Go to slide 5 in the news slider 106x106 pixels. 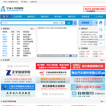75,56
